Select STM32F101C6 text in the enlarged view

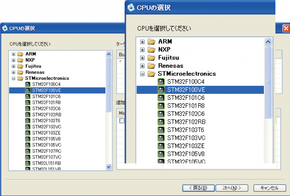(x=186, y=98)
